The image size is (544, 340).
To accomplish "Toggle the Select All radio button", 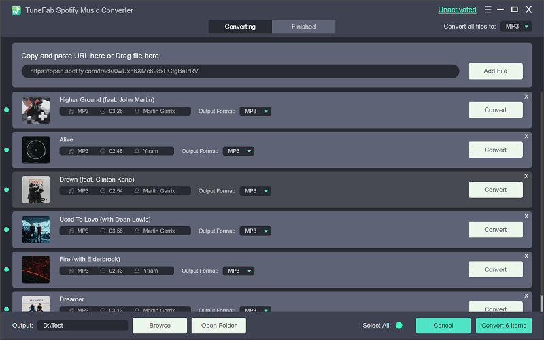I will tap(398, 326).
